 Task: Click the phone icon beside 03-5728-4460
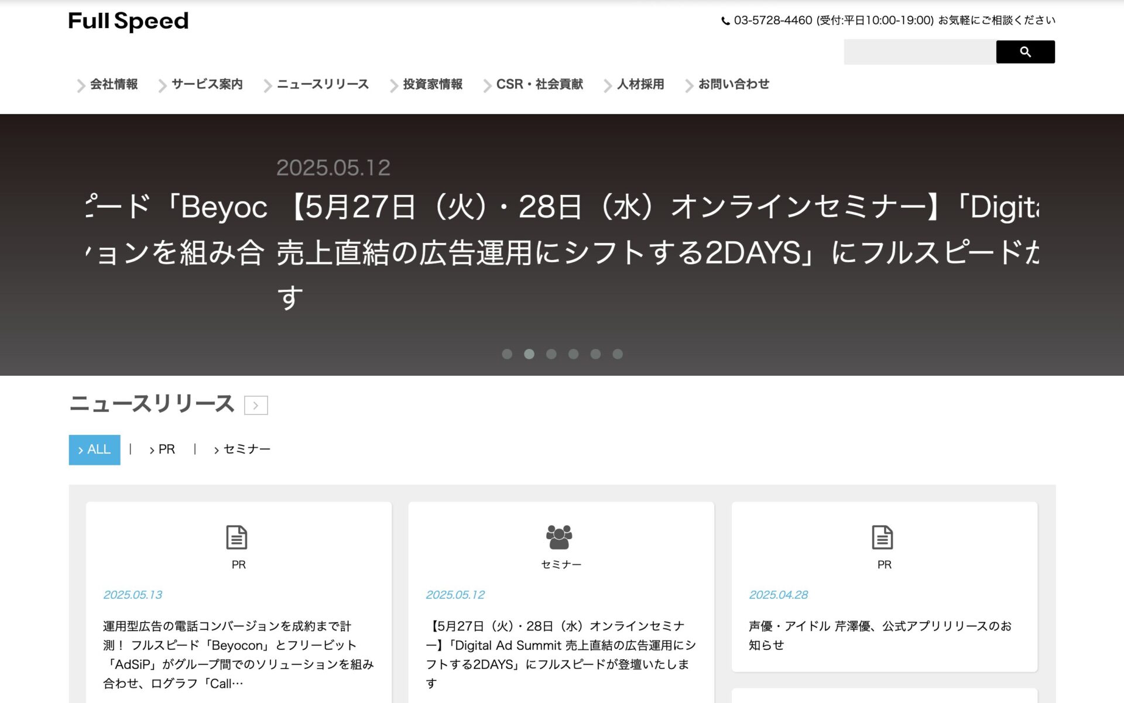tap(725, 21)
